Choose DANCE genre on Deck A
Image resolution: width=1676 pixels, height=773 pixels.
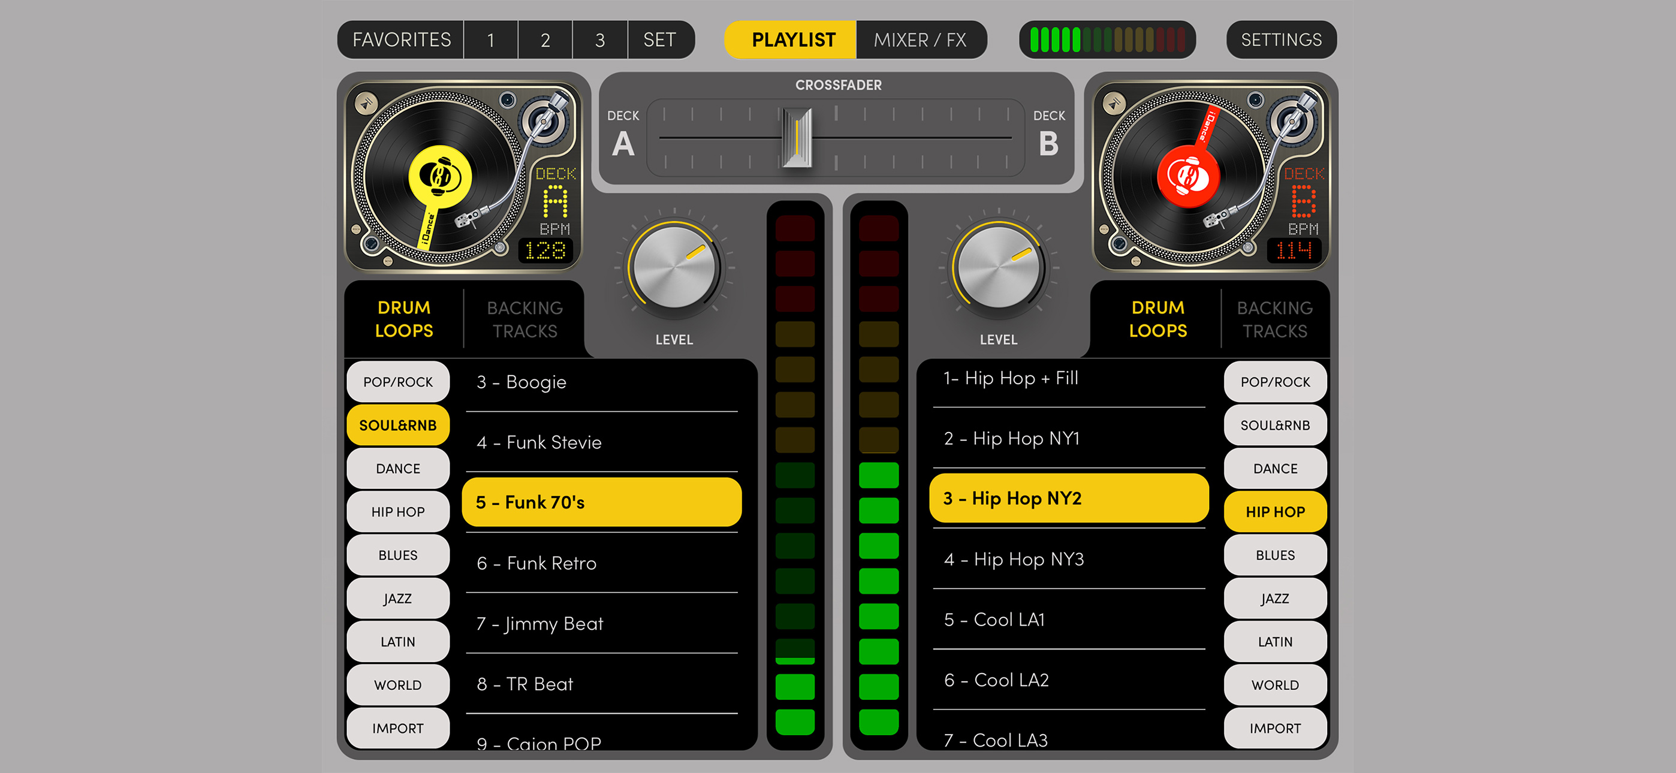tap(398, 469)
